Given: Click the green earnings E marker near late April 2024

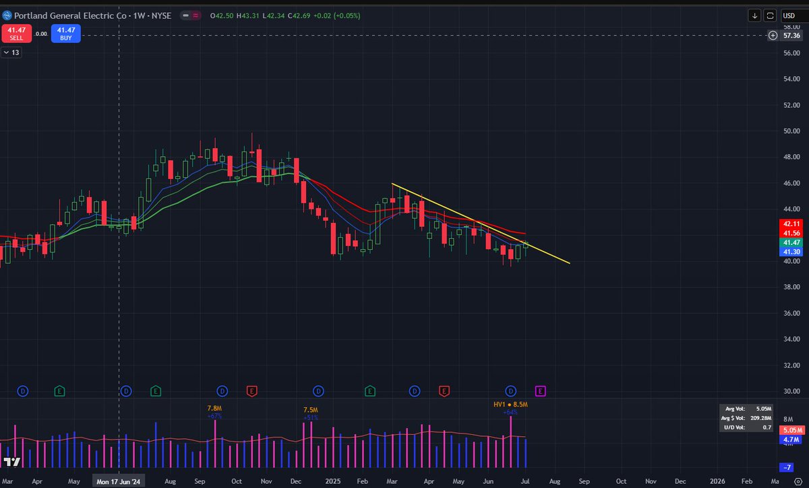Looking at the screenshot, I should (x=59, y=390).
